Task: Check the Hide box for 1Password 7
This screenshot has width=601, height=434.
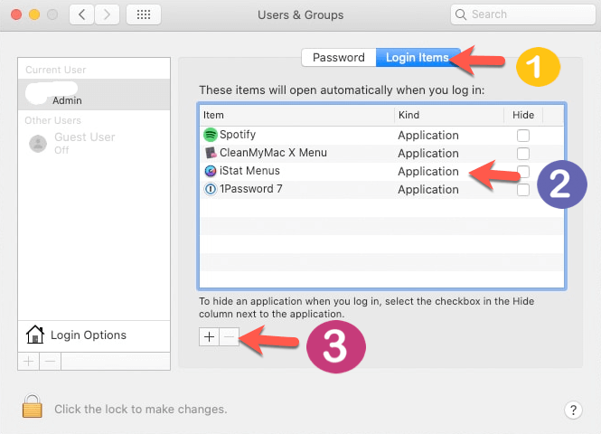Action: pos(523,190)
